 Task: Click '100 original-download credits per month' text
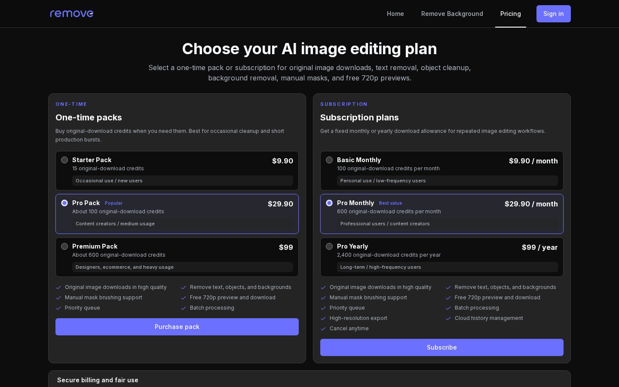pyautogui.click(x=388, y=169)
